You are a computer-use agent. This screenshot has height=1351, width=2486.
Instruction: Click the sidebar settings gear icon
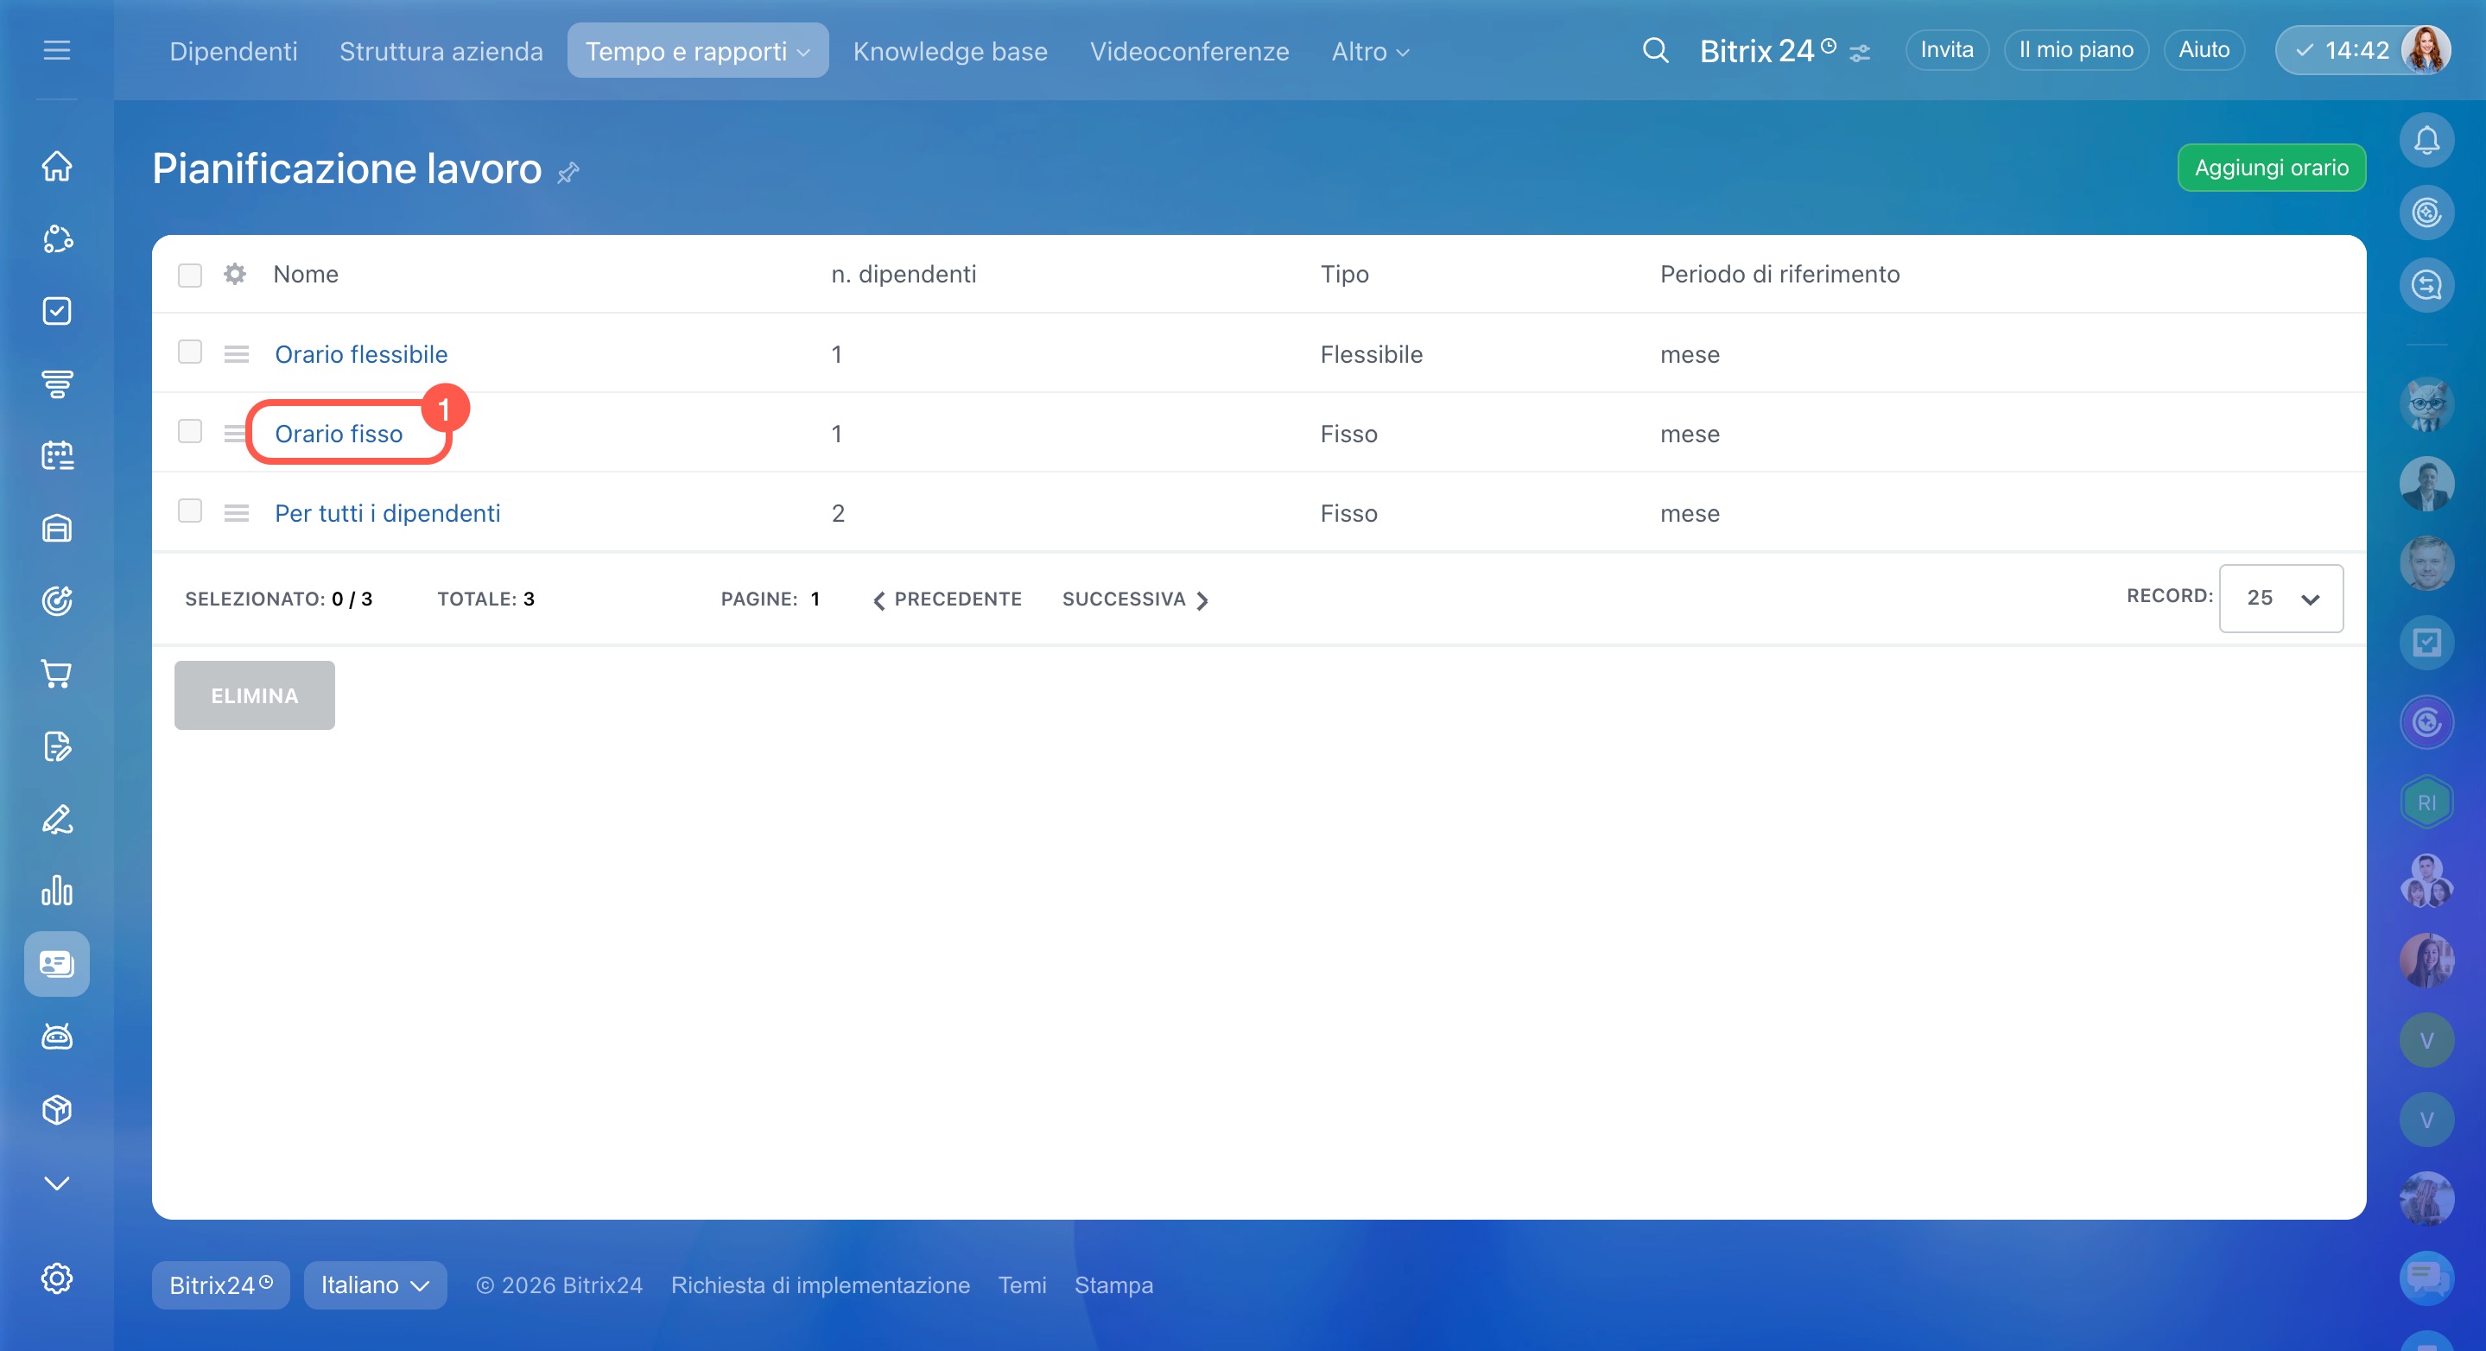coord(57,1278)
